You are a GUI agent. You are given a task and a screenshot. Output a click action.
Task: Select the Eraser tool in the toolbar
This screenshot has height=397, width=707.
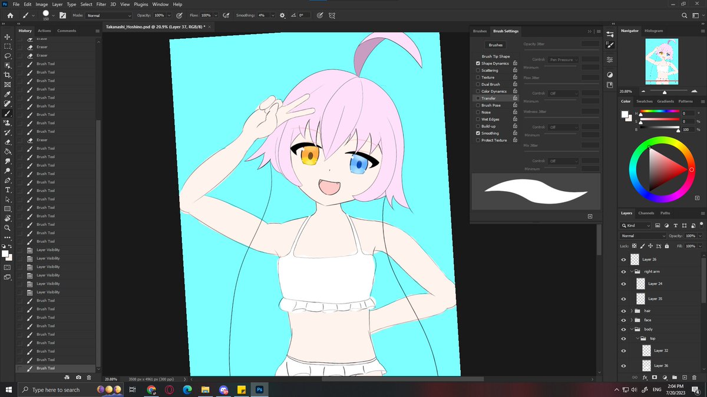(x=8, y=142)
